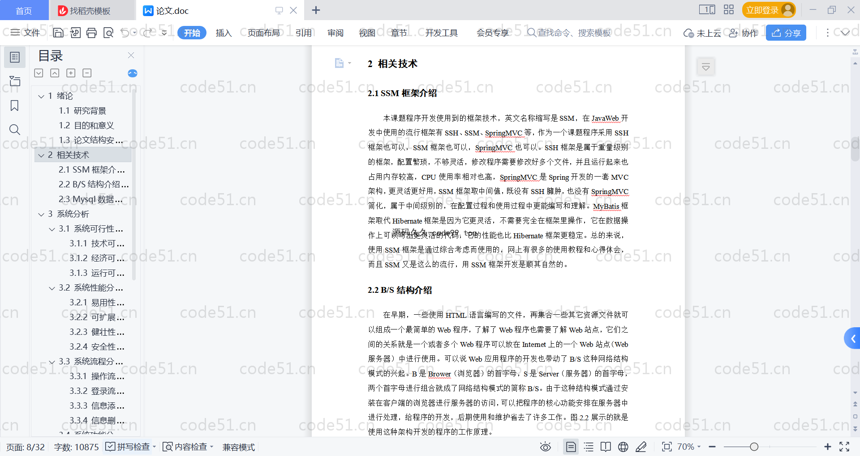Collapse the 1 绪论 tree node
Screen dimensions: 860x456
pos(41,96)
